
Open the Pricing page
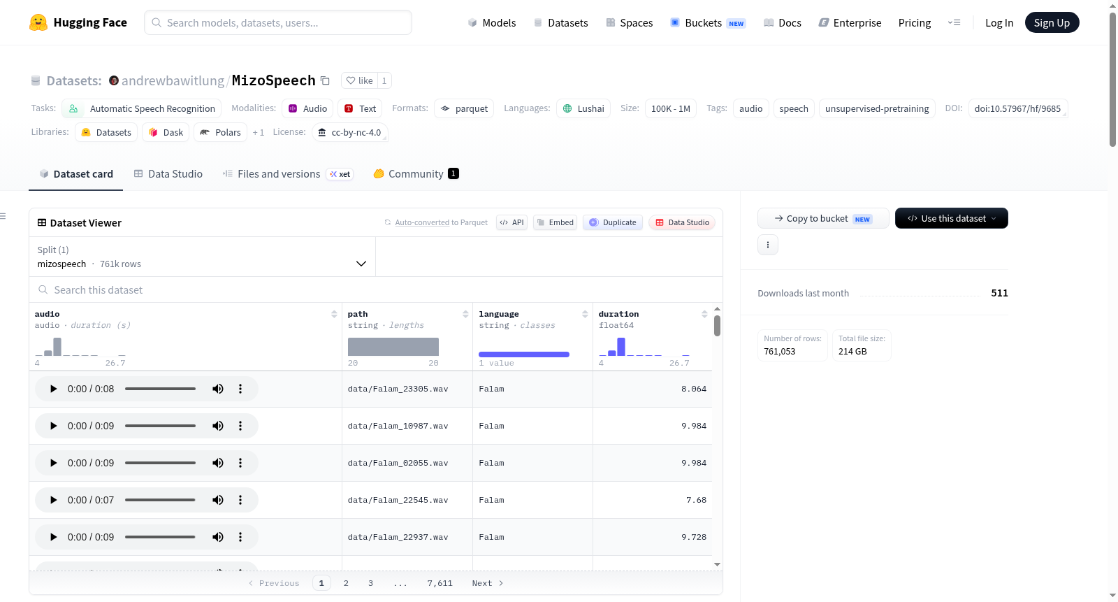point(915,22)
